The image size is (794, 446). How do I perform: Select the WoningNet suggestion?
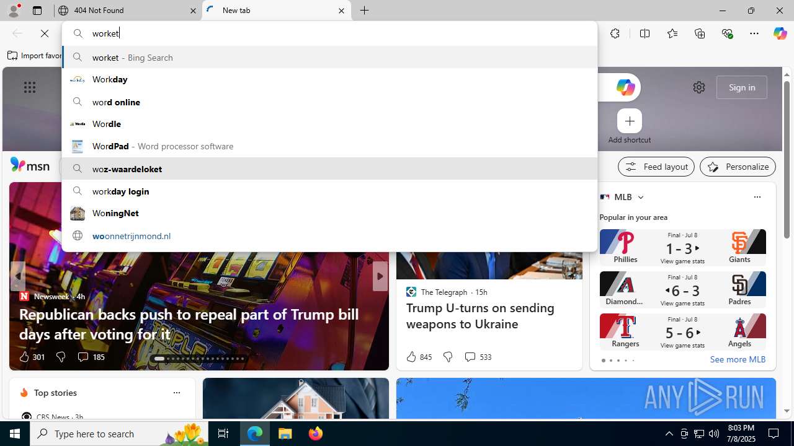329,213
